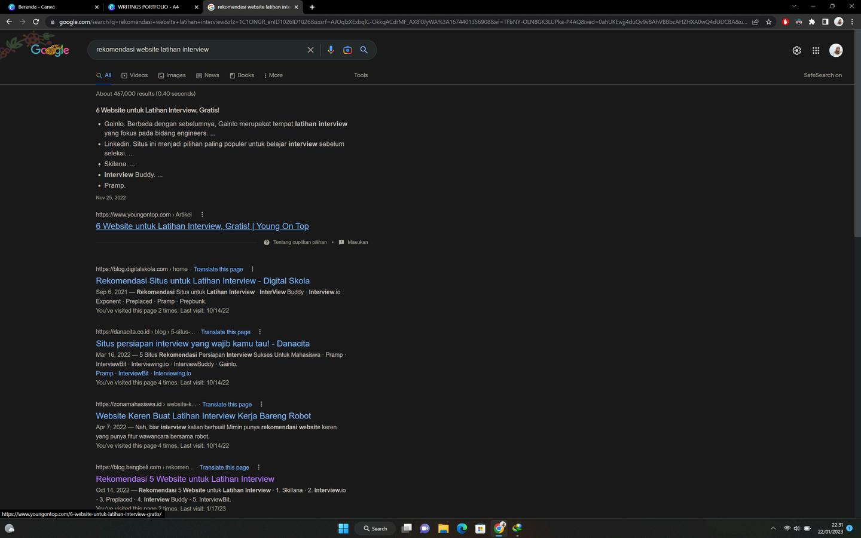This screenshot has width=861, height=538.
Task: Launch Microsoft Edge from the taskbar
Action: pos(462,528)
